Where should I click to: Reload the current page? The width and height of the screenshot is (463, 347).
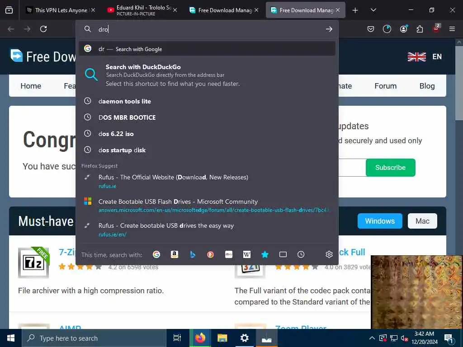pos(43,29)
